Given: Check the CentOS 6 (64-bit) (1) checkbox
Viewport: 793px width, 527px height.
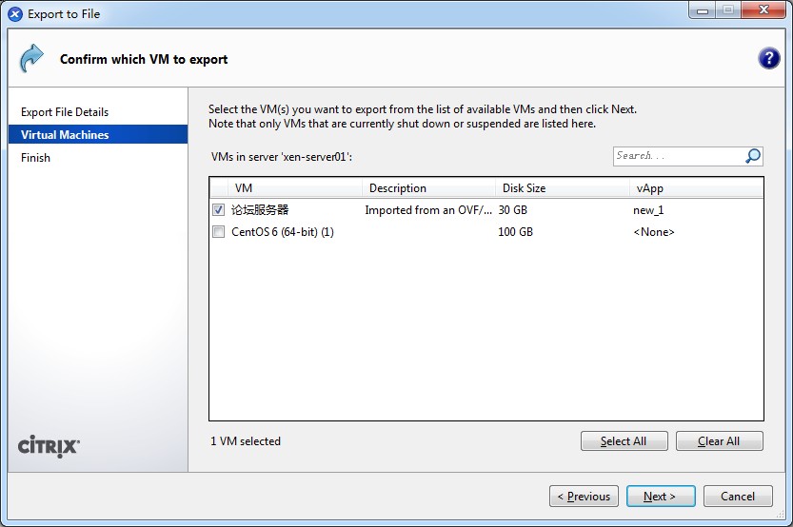Looking at the screenshot, I should coord(219,232).
